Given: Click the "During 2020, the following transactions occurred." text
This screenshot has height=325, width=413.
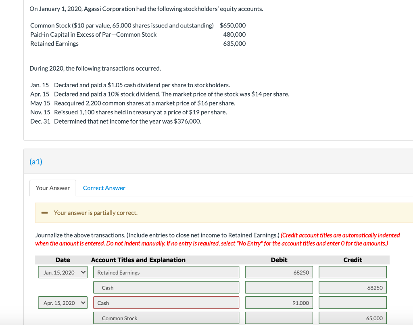Looking at the screenshot, I should [95, 69].
